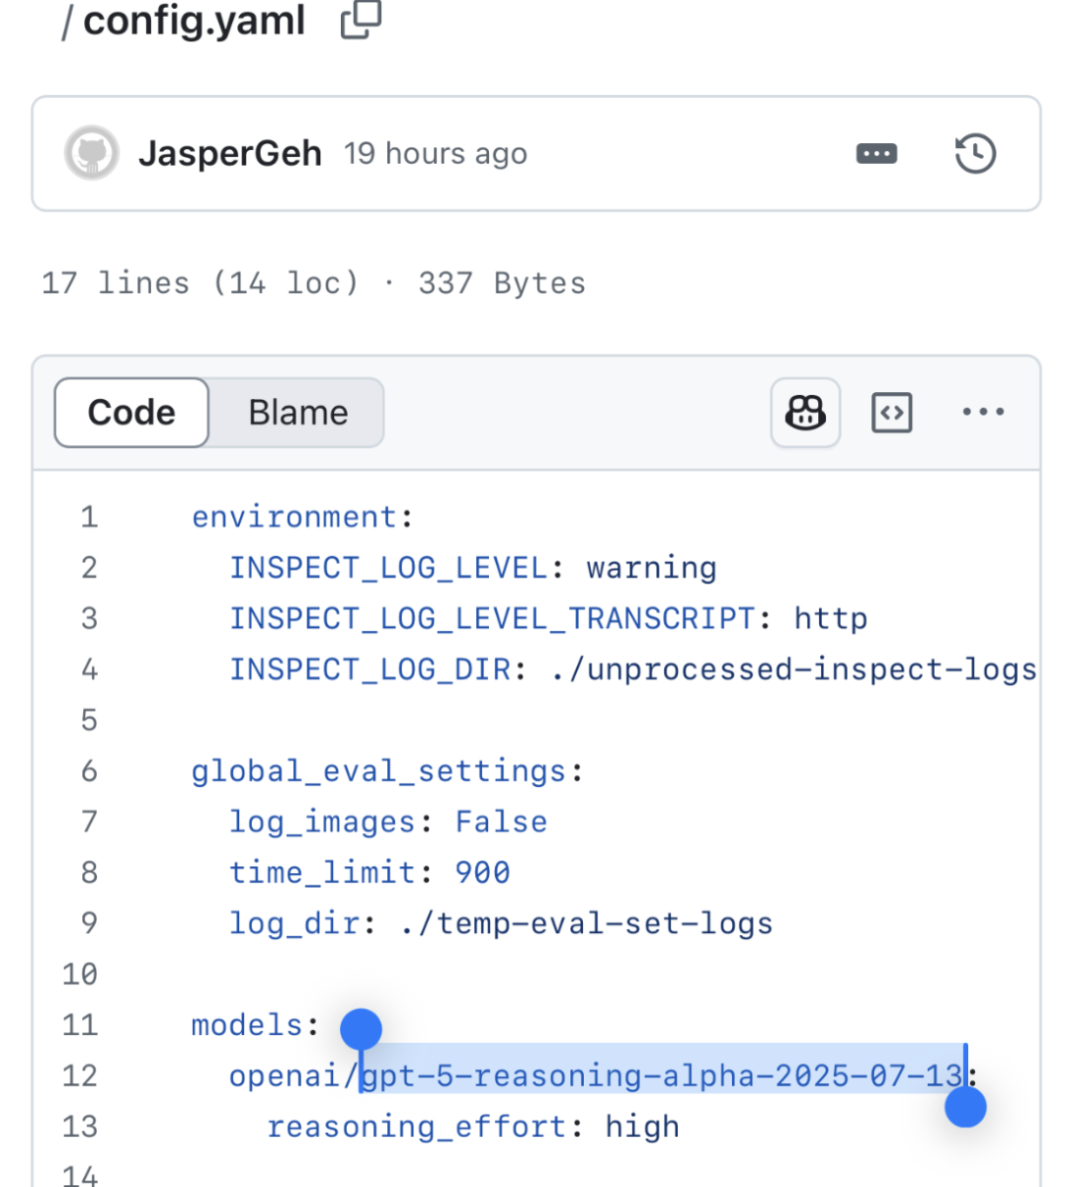Tap the right text selection handle

[965, 1107]
